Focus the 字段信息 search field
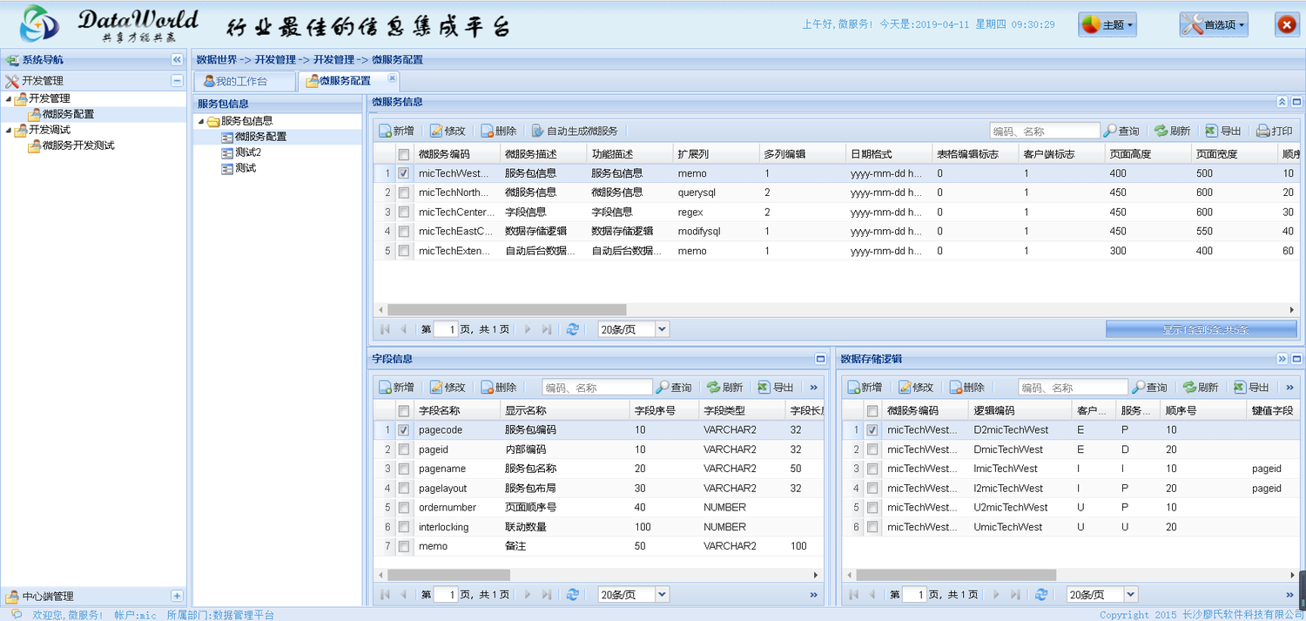The width and height of the screenshot is (1306, 621). coord(597,388)
